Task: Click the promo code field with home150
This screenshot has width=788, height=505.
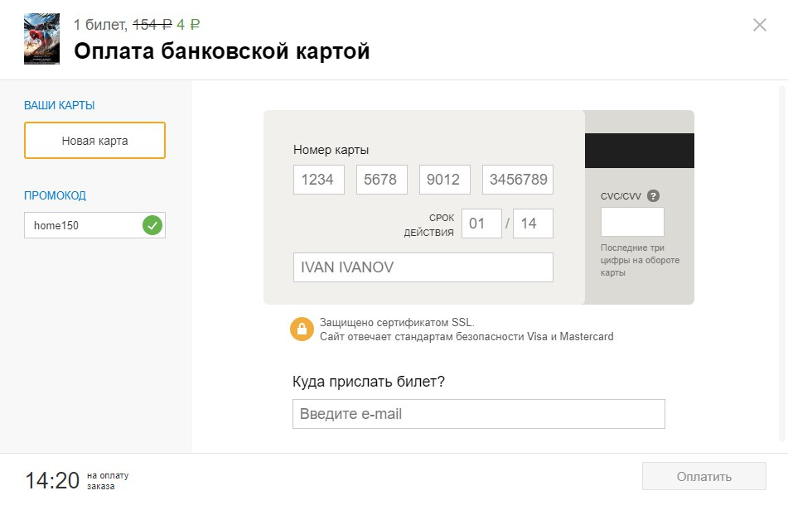Action: pyautogui.click(x=94, y=225)
